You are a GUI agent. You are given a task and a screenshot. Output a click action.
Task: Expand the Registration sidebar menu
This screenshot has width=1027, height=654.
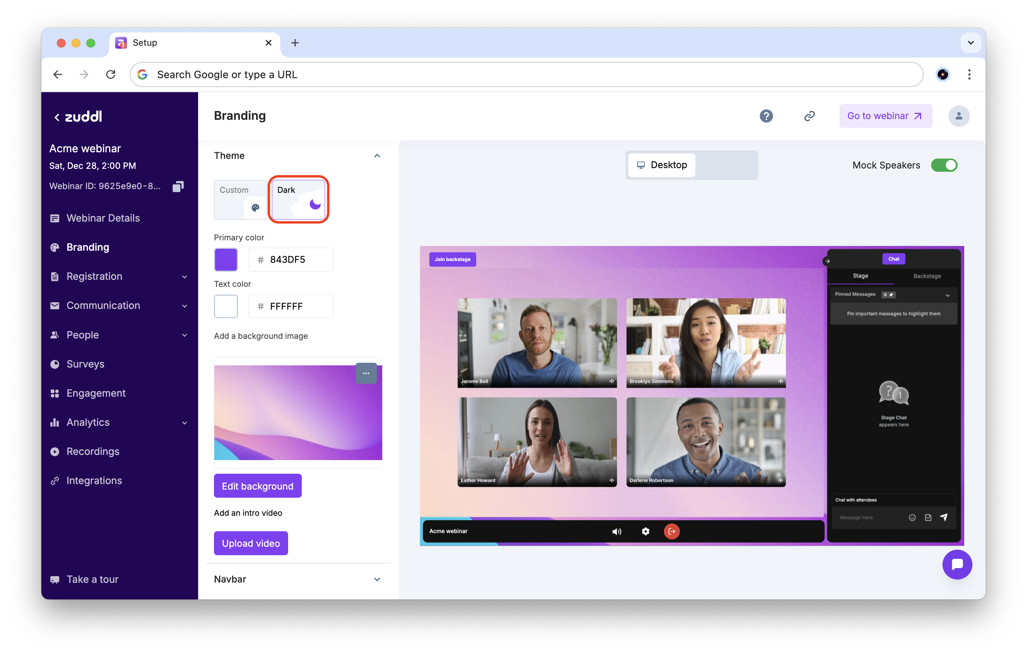click(184, 277)
